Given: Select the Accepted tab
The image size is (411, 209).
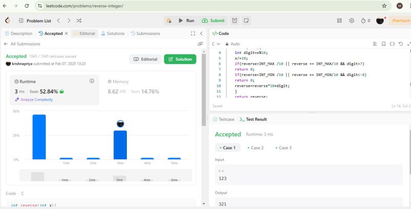Looking at the screenshot, I should coord(50,33).
